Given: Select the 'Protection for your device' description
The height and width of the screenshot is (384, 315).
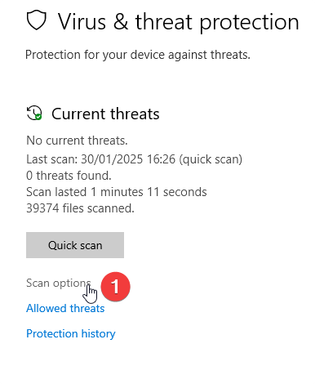Looking at the screenshot, I should coord(138,55).
